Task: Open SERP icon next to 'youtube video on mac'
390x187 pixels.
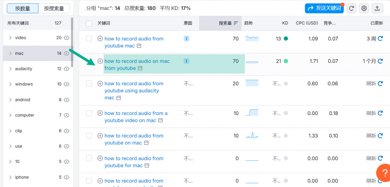Action: click(x=160, y=120)
